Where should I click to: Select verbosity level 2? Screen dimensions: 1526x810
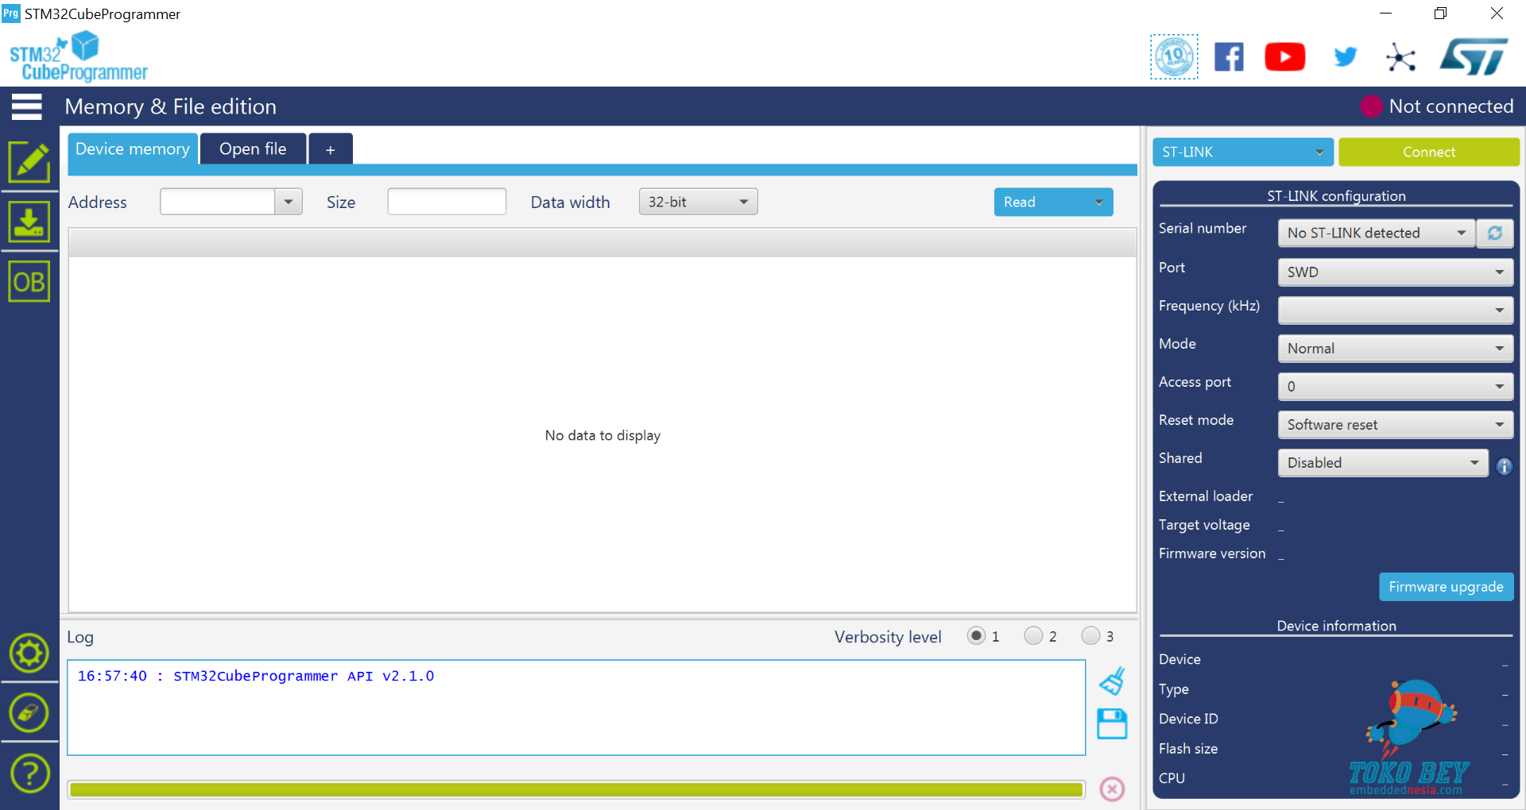click(x=1033, y=636)
